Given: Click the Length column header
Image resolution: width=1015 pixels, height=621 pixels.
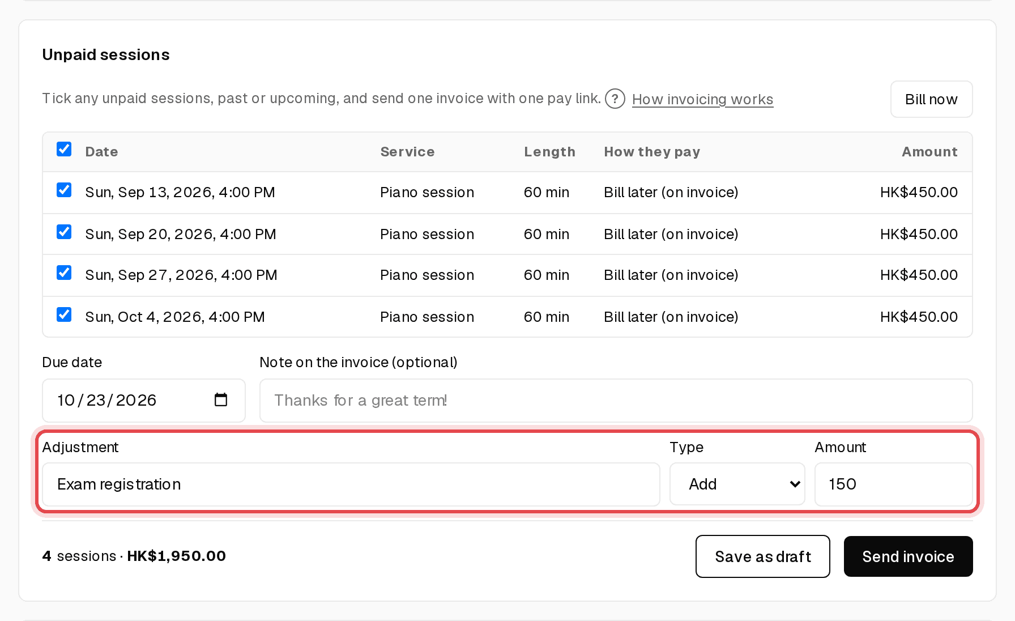Looking at the screenshot, I should point(549,152).
